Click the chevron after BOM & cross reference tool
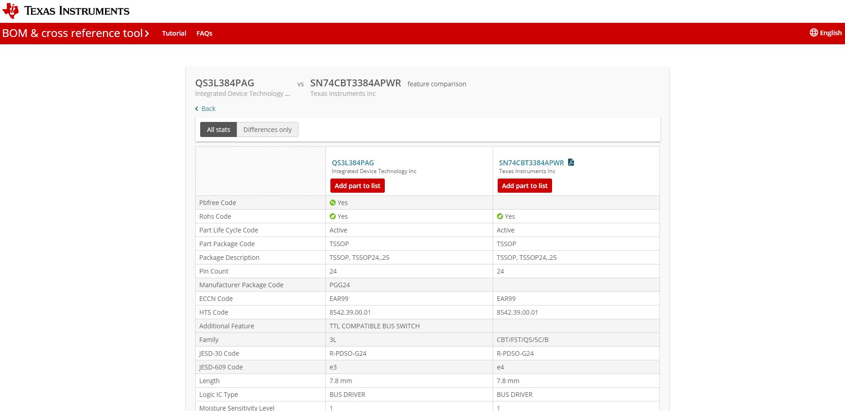This screenshot has height=411, width=845. [x=147, y=33]
